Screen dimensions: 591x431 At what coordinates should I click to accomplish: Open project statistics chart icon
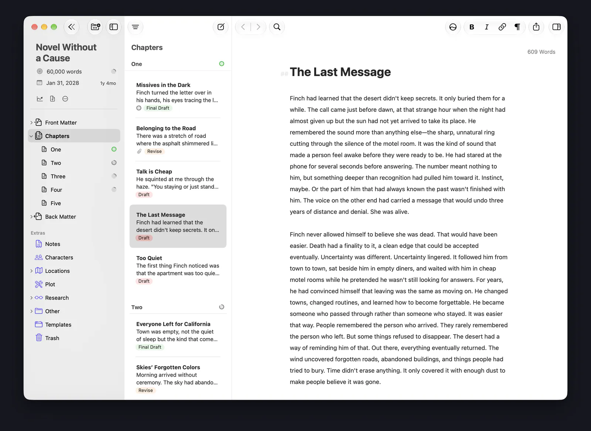(40, 99)
